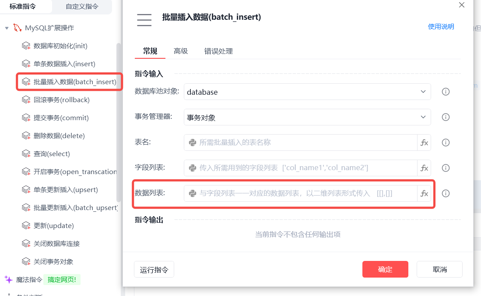Open the 数据库池对象 database dropdown
The height and width of the screenshot is (296, 481).
307,92
